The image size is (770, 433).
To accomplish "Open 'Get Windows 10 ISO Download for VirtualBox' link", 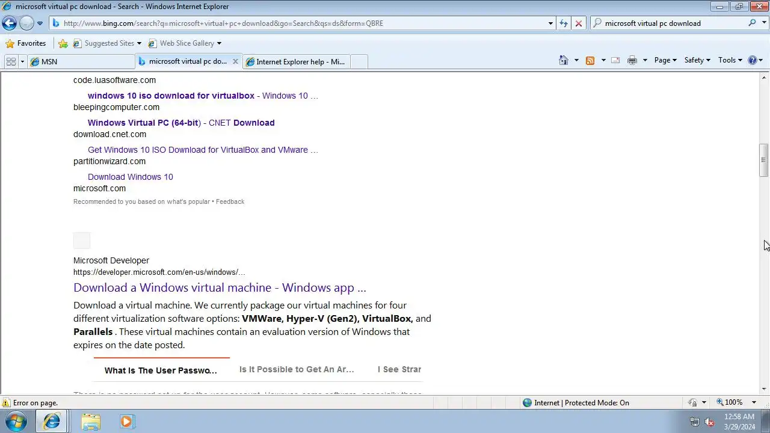I will pyautogui.click(x=203, y=150).
